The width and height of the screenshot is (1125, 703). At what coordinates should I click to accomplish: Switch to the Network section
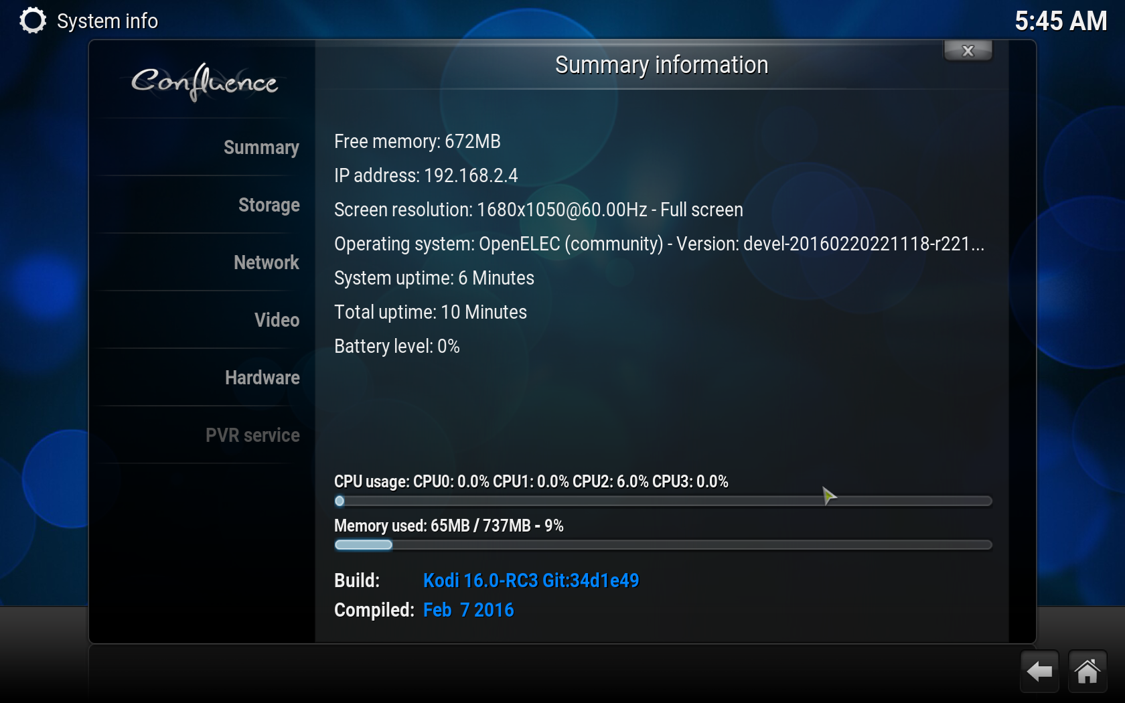(x=267, y=262)
